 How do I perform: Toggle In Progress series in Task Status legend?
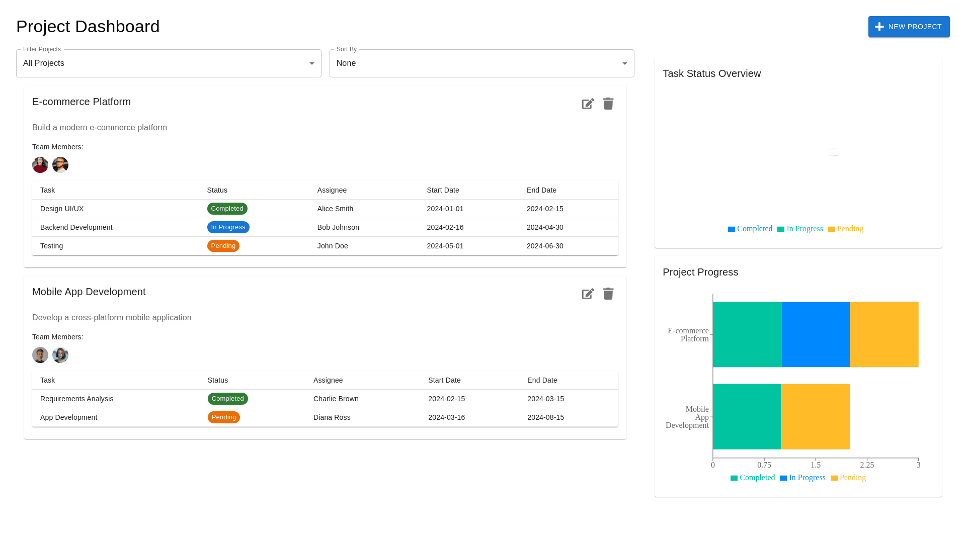(x=800, y=229)
